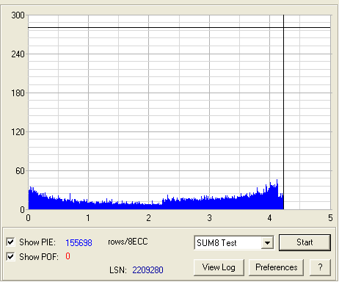Click the PIE count value 155698
The height and width of the screenshot is (282, 339).
(x=79, y=242)
